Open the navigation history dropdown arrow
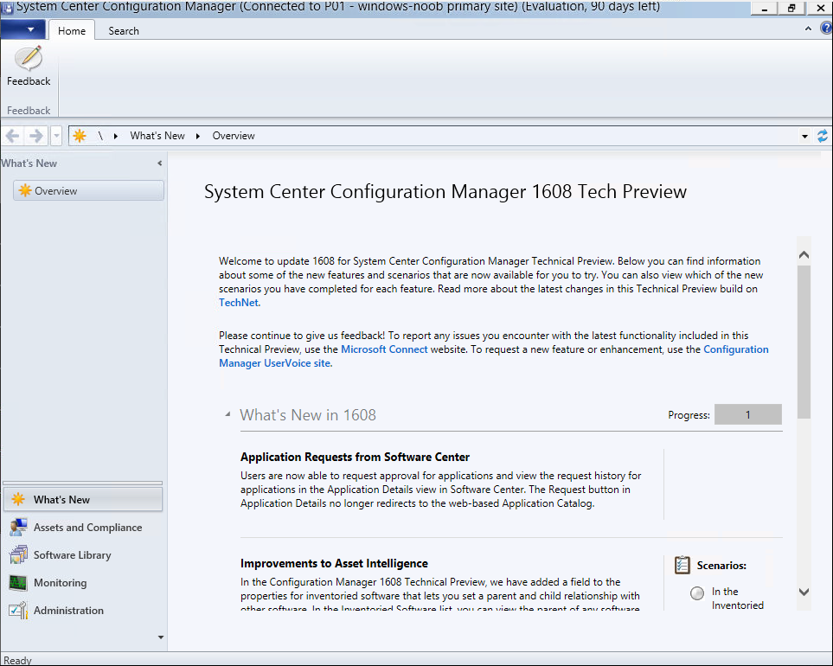 (56, 136)
